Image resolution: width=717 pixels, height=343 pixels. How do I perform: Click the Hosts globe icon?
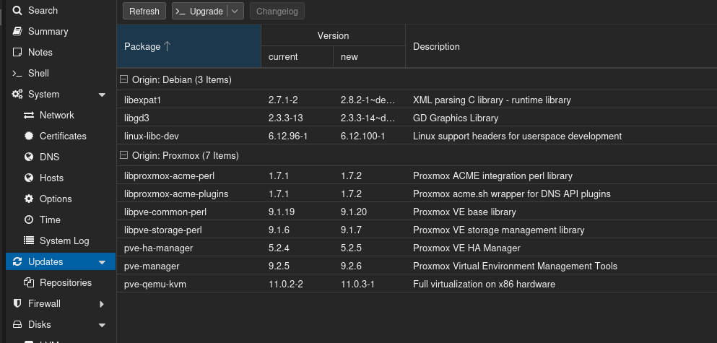click(x=29, y=178)
